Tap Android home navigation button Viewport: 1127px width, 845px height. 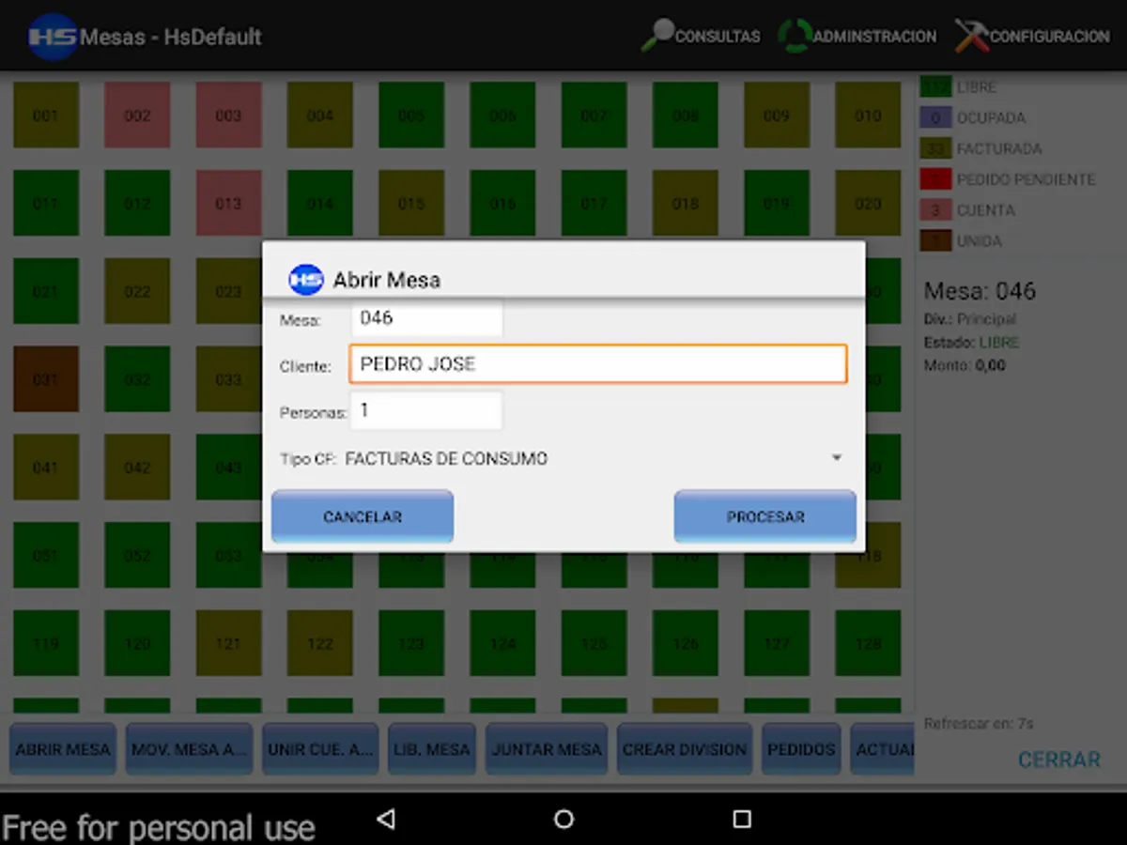[563, 819]
